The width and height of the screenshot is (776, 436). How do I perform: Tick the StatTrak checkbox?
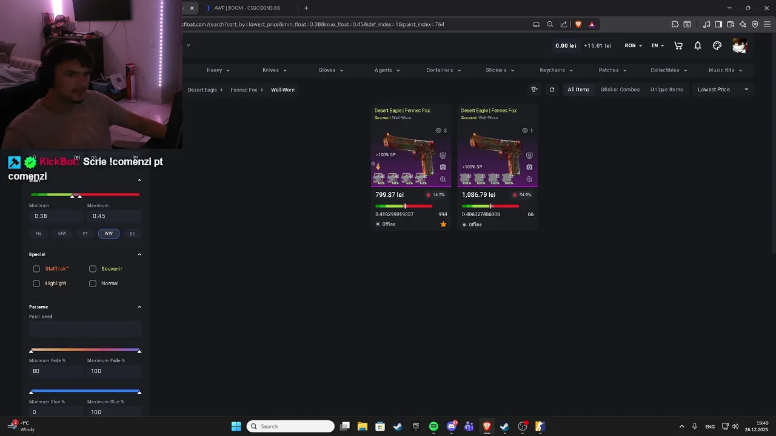point(36,269)
